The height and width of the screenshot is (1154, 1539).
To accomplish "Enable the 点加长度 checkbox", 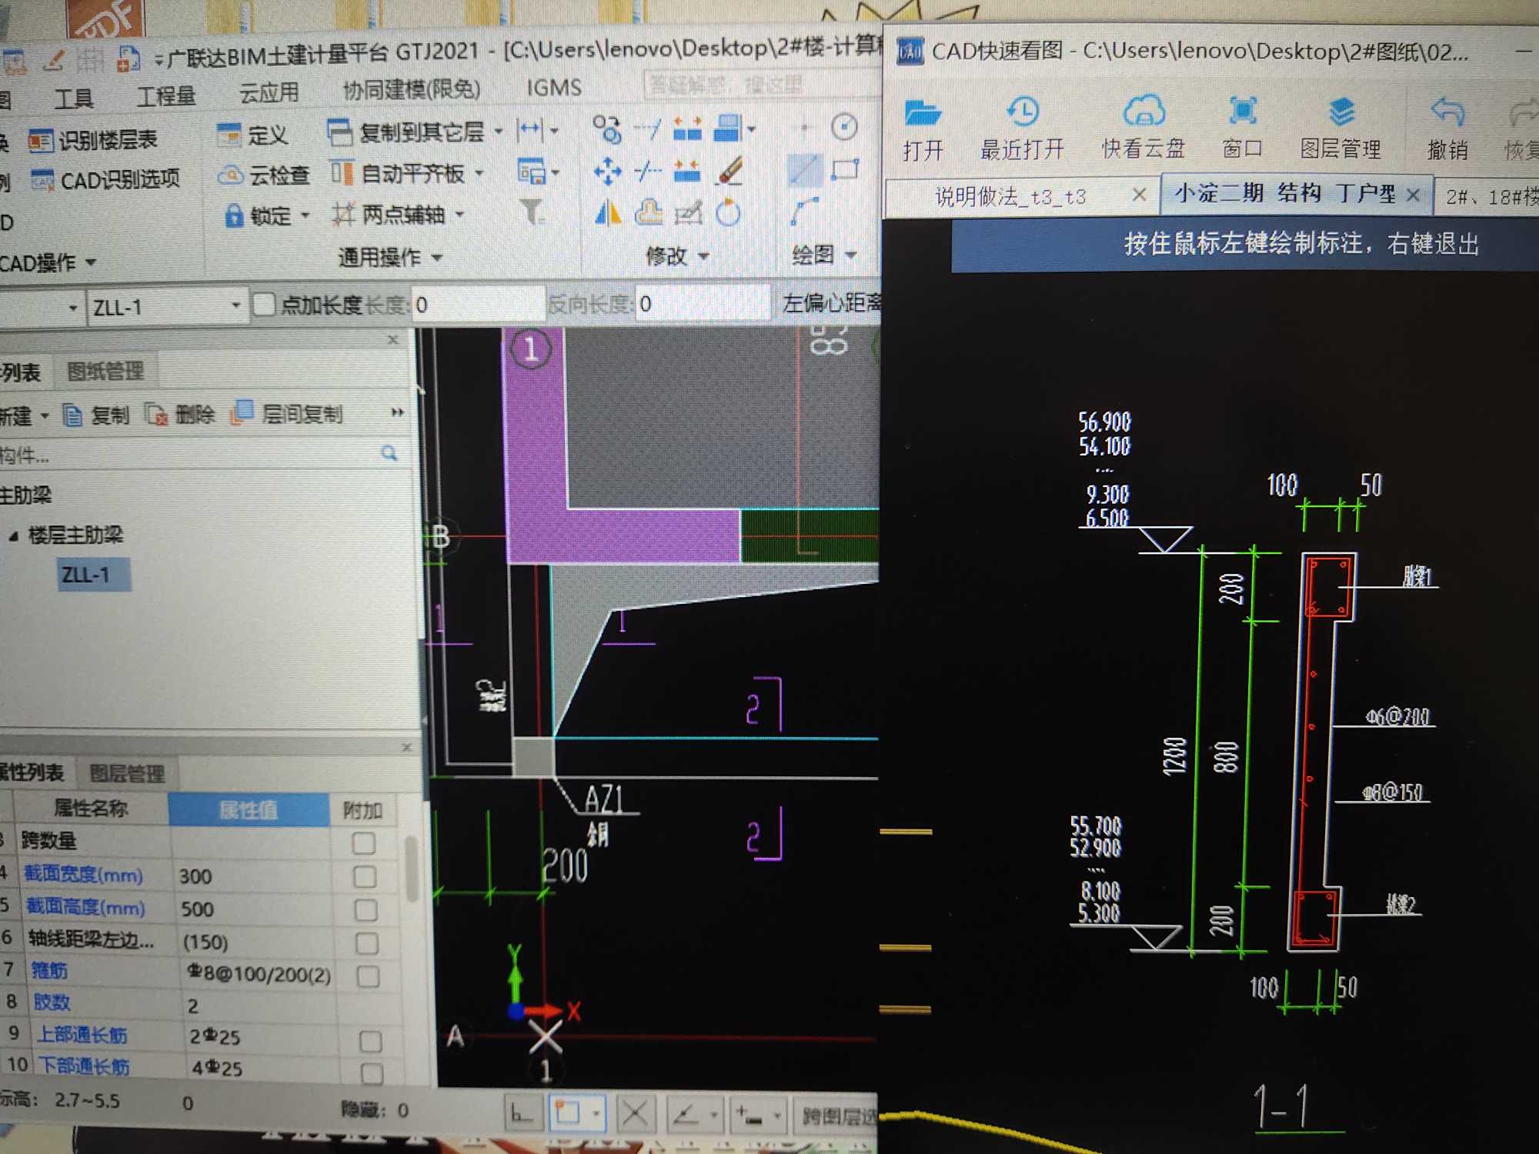I will (264, 305).
